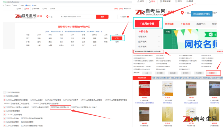The height and width of the screenshot is (129, 223).
Task: Click the blue 00015英语(二) link under the book
Action: click(x=168, y=103)
